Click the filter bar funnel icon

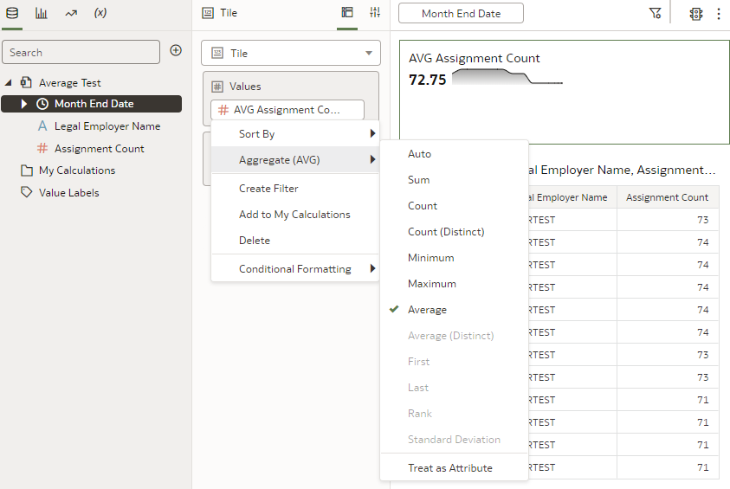click(x=655, y=14)
